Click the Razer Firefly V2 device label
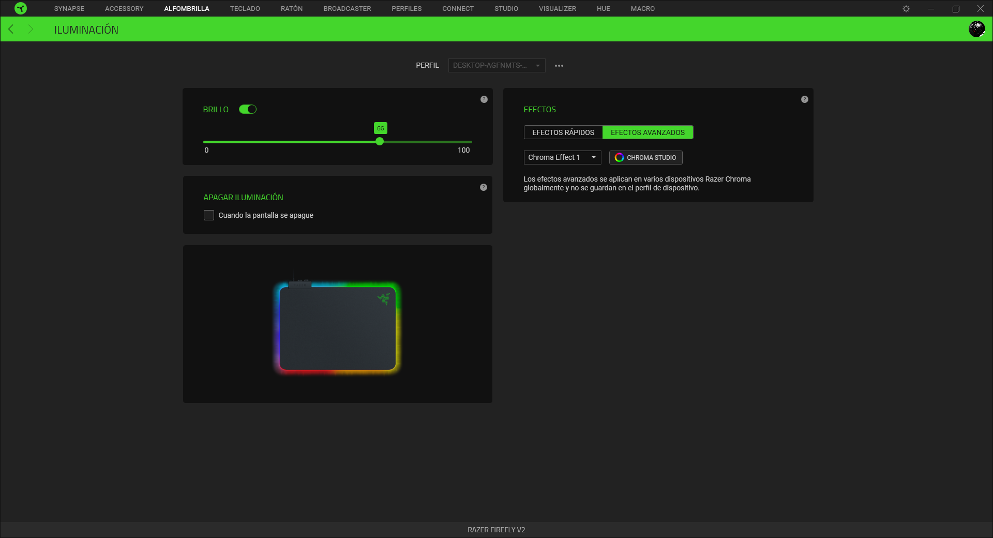The height and width of the screenshot is (538, 993). click(x=496, y=530)
